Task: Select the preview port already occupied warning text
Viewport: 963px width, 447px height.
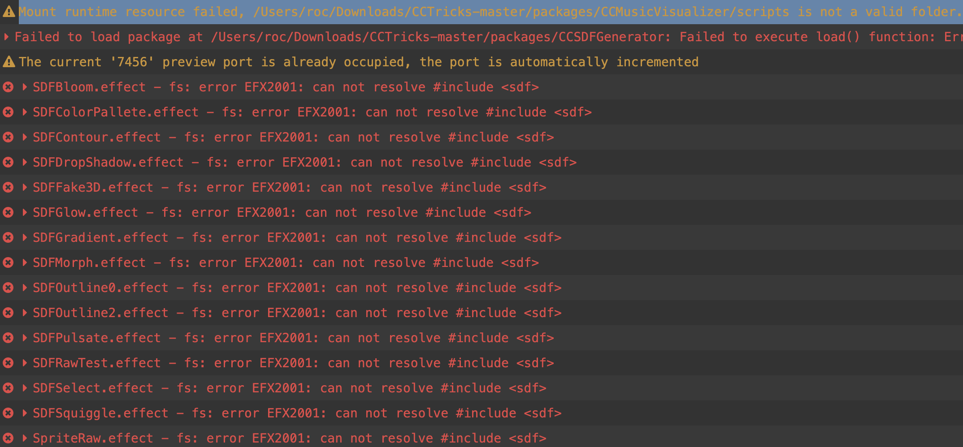Action: [359, 62]
